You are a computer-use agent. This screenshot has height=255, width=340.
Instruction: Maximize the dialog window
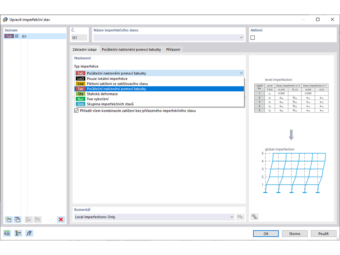[318, 20]
